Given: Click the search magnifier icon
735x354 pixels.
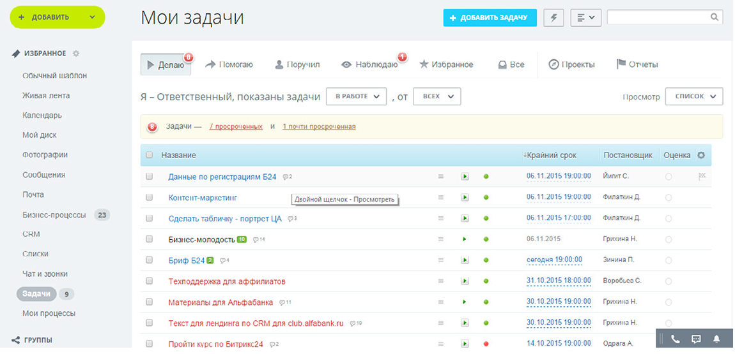Looking at the screenshot, I should 714,17.
